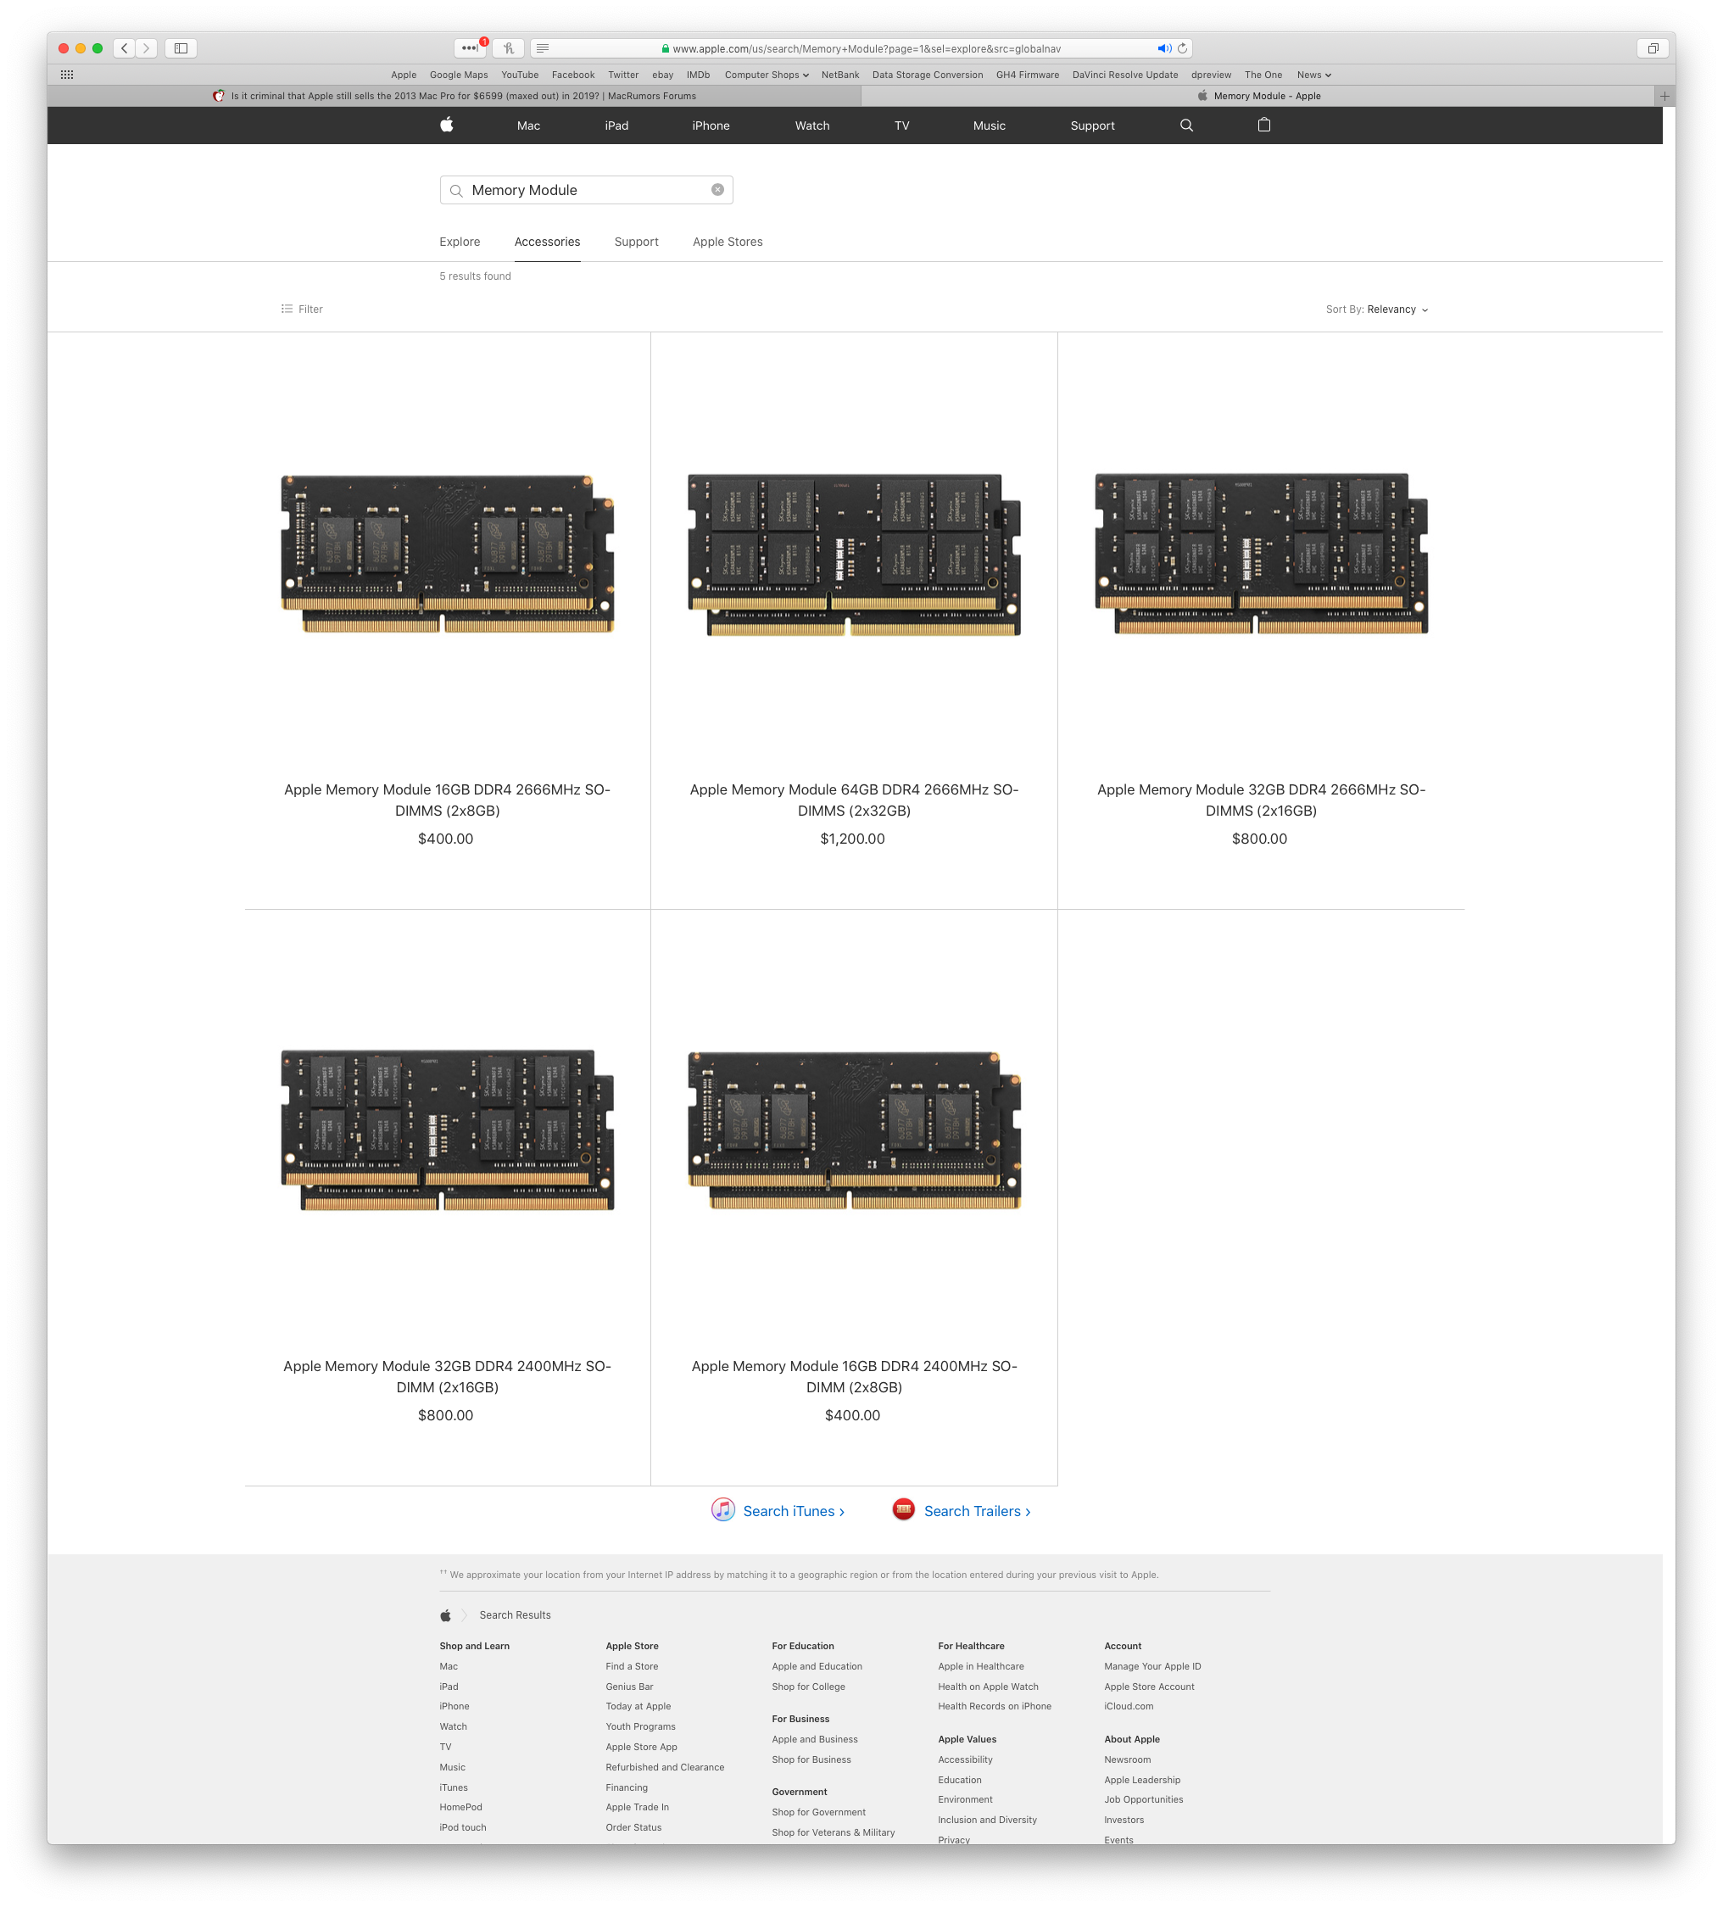Show all tabs overview button
Screen dimensions: 1723x1907
1653,48
